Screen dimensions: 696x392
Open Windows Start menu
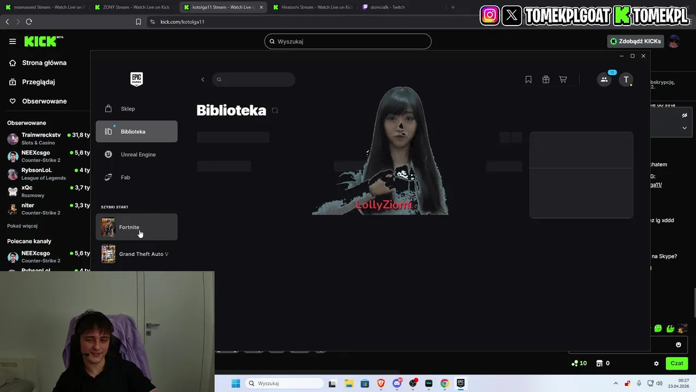(x=235, y=383)
